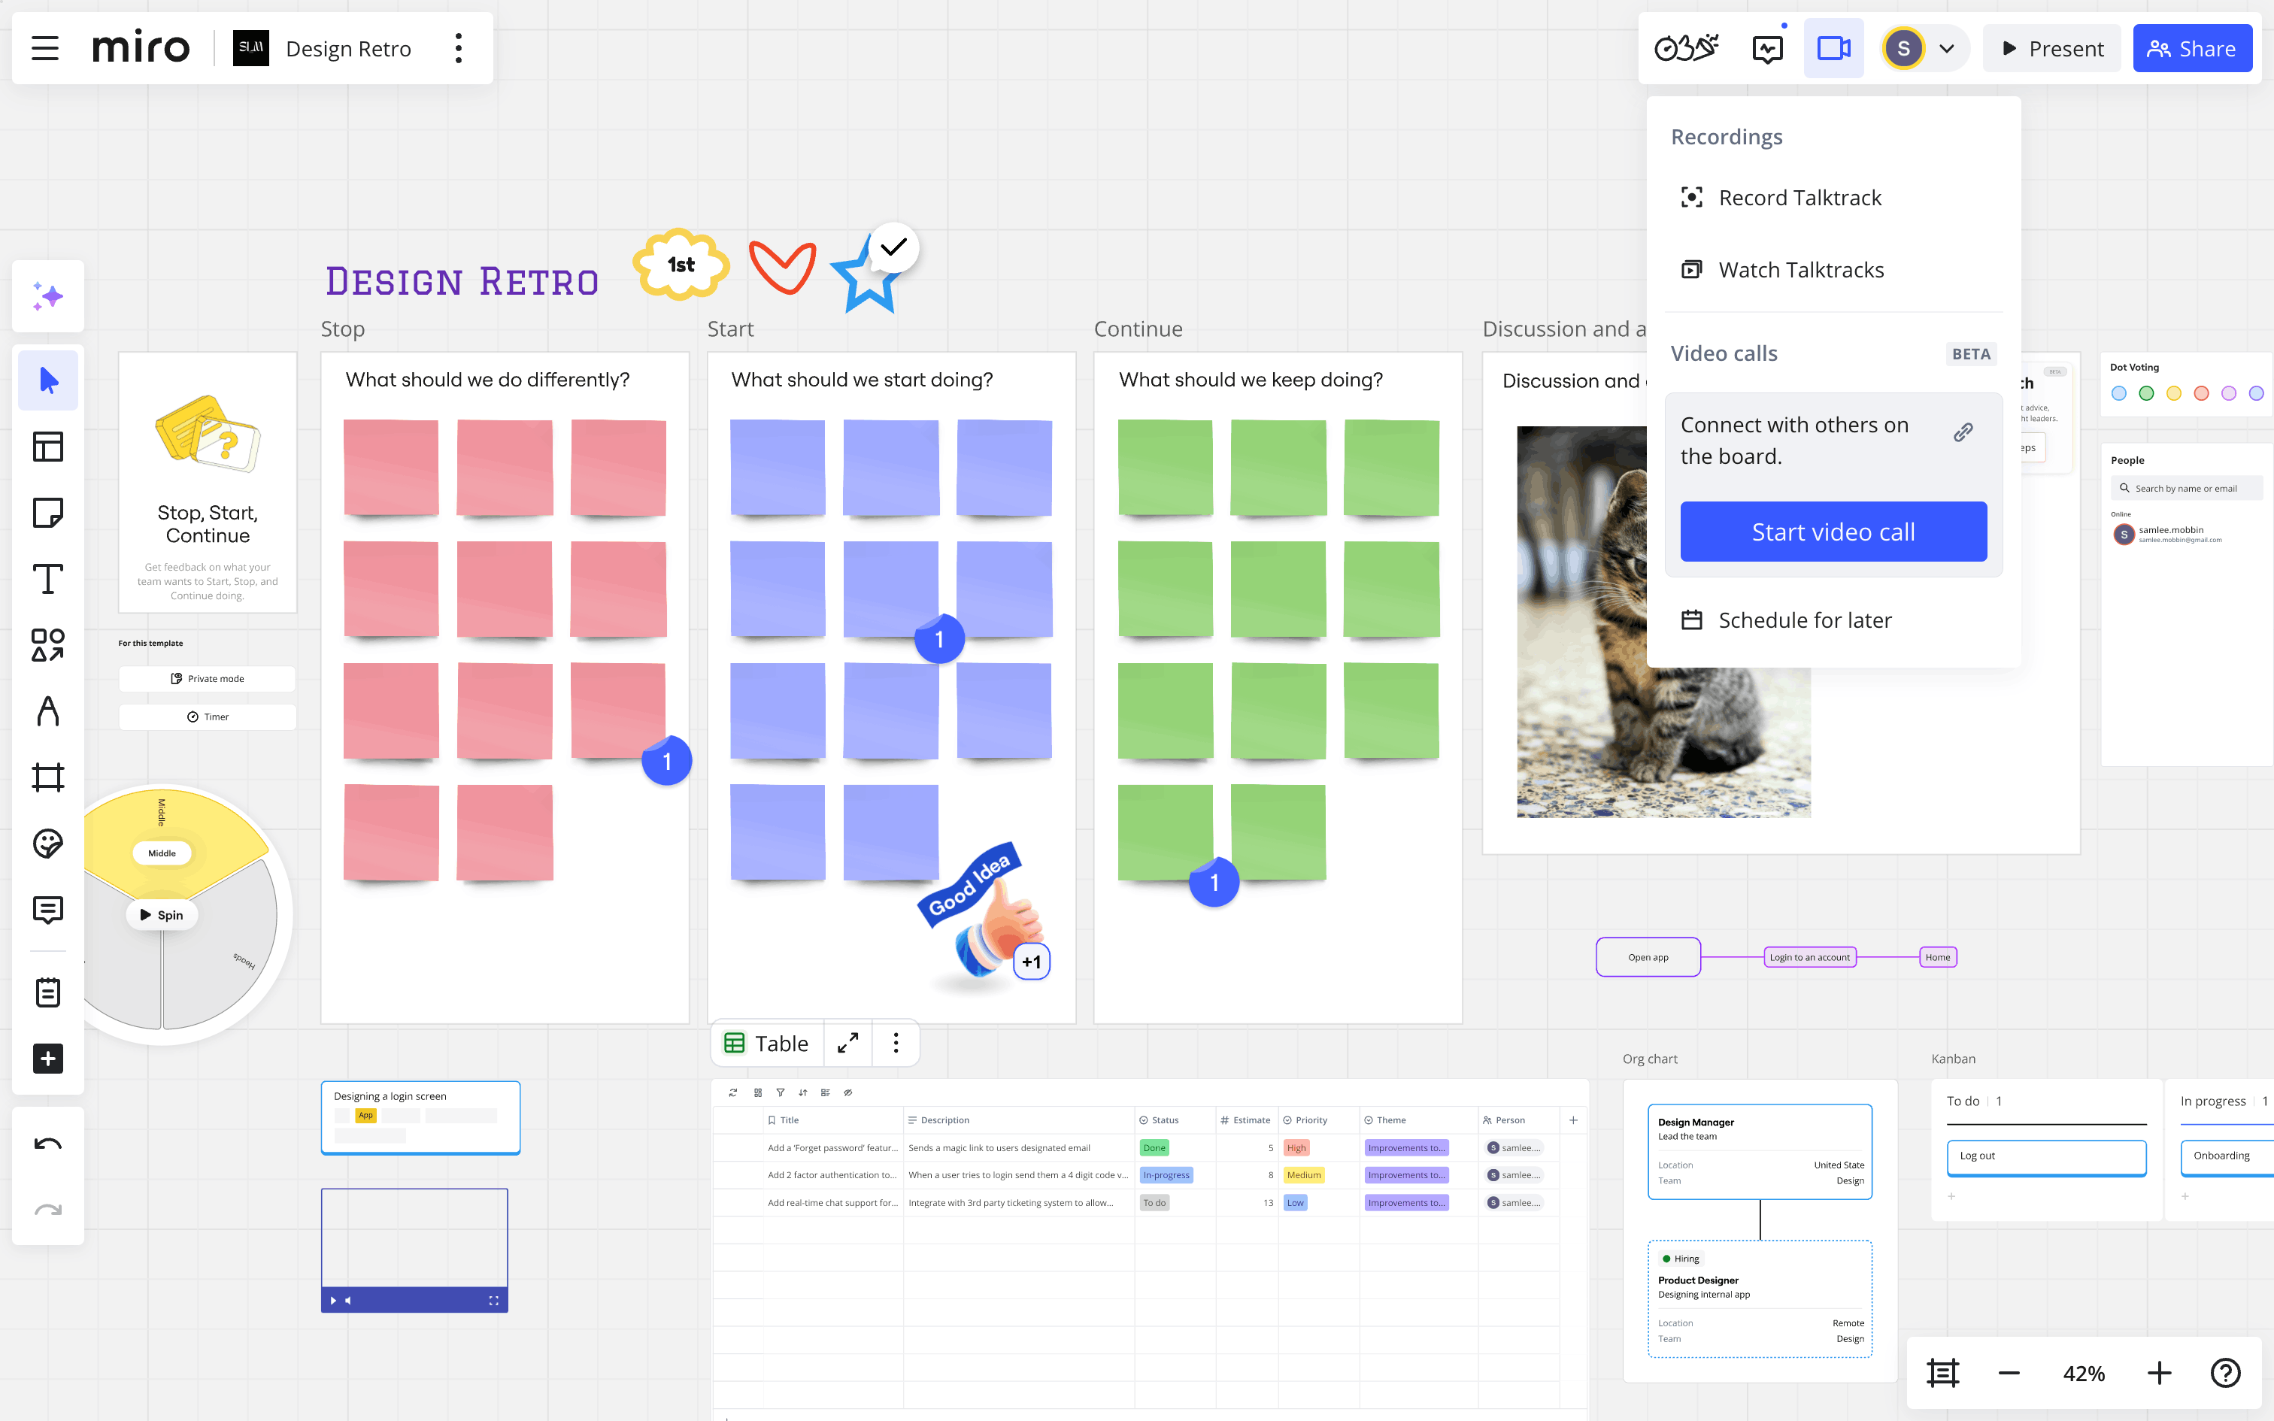Open board options three-dot menu
Viewport: 2274px width, 1421px height.
click(459, 48)
